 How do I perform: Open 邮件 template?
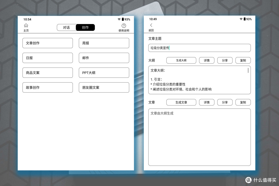click(104, 58)
